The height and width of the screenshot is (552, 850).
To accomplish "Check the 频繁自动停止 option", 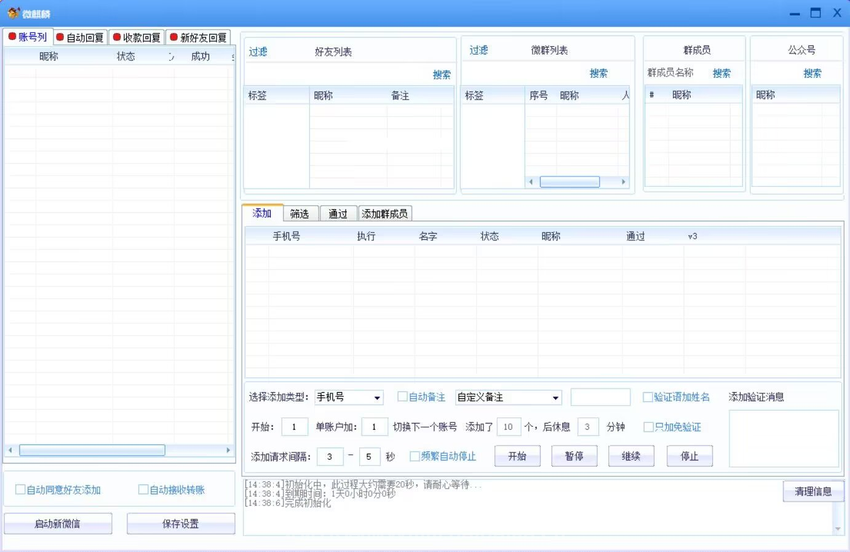I will pos(415,456).
